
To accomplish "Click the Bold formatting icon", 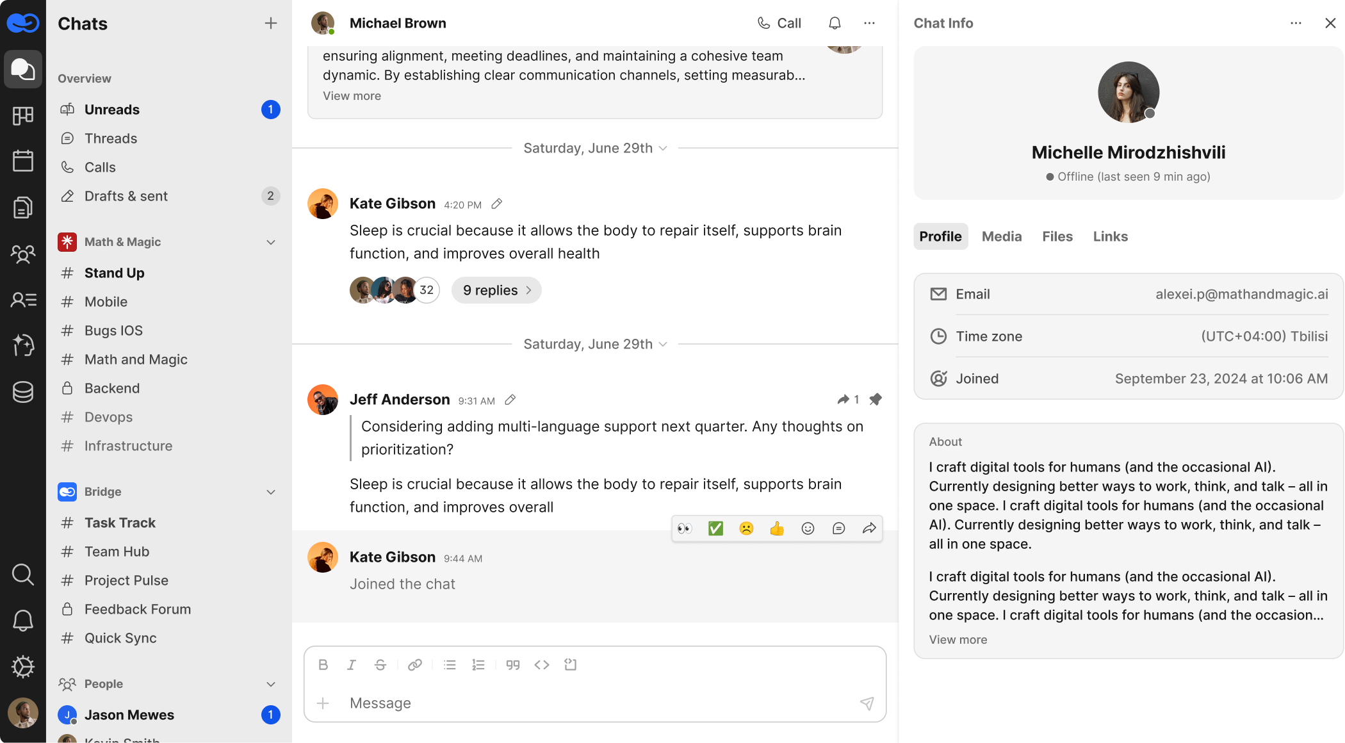I will [x=323, y=665].
